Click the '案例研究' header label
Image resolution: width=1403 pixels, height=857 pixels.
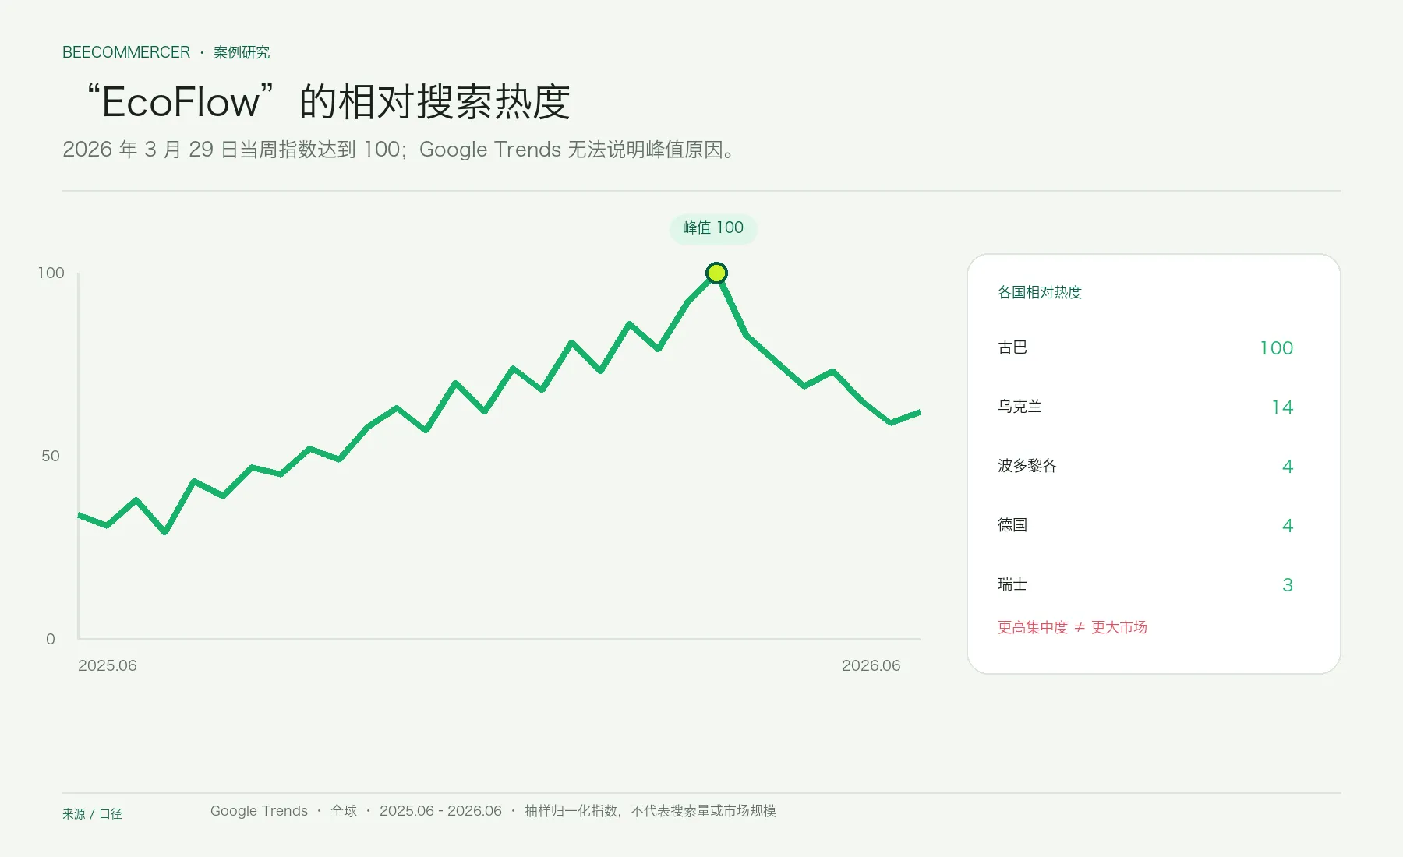click(x=242, y=52)
